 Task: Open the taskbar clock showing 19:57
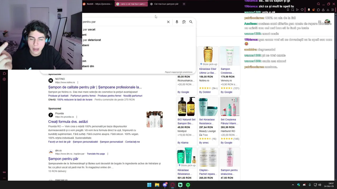[x=329, y=185]
